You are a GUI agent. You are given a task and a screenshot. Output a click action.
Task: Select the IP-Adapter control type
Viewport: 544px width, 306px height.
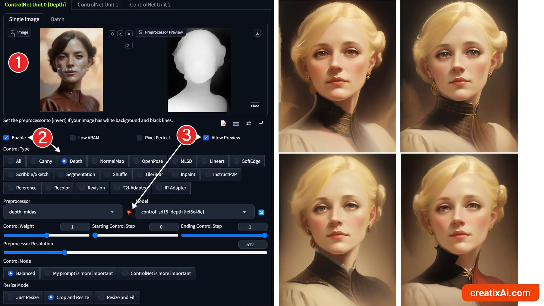171,188
